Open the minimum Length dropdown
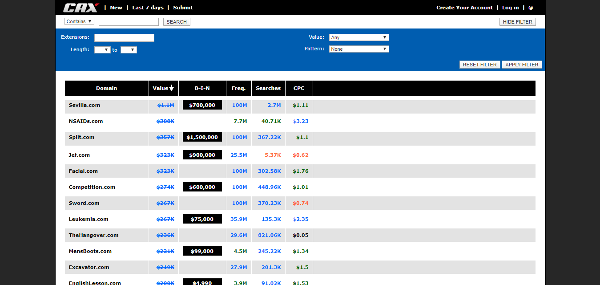 [102, 50]
